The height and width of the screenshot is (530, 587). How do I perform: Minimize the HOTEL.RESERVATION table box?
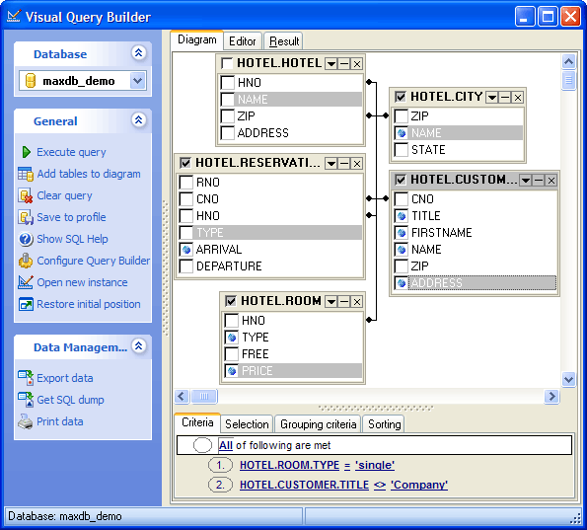(343, 163)
